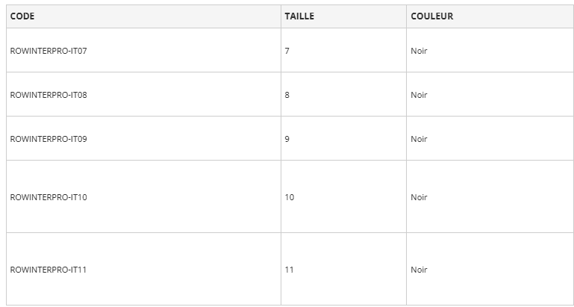Screen dimensions: 574x307
Task: Click the size 11 cell
Action: click(290, 270)
